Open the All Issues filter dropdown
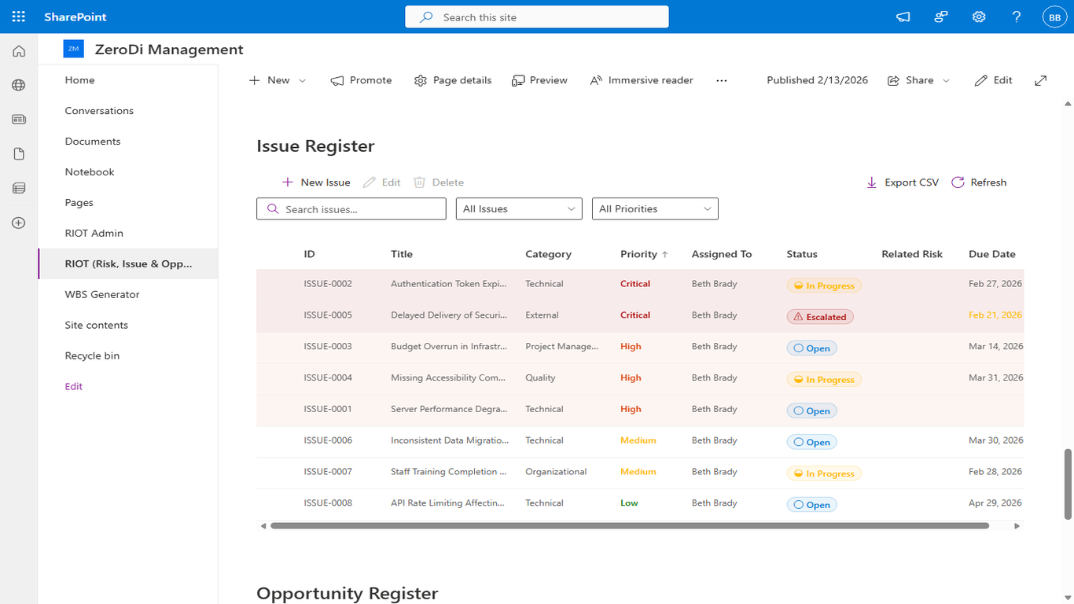Image resolution: width=1074 pixels, height=604 pixels. click(x=518, y=208)
